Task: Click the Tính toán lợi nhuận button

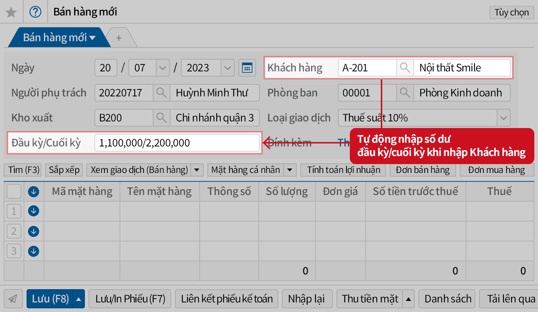Action: (x=343, y=170)
